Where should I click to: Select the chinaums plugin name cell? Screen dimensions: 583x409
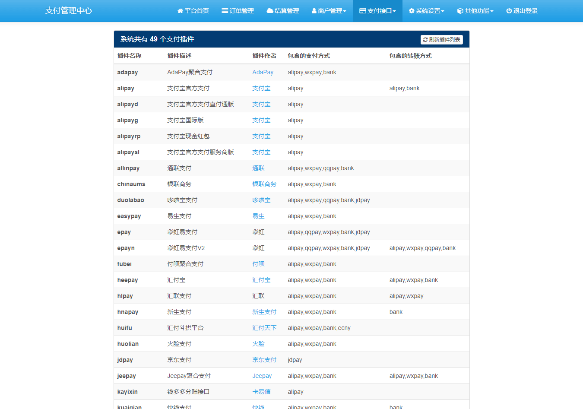click(139, 184)
